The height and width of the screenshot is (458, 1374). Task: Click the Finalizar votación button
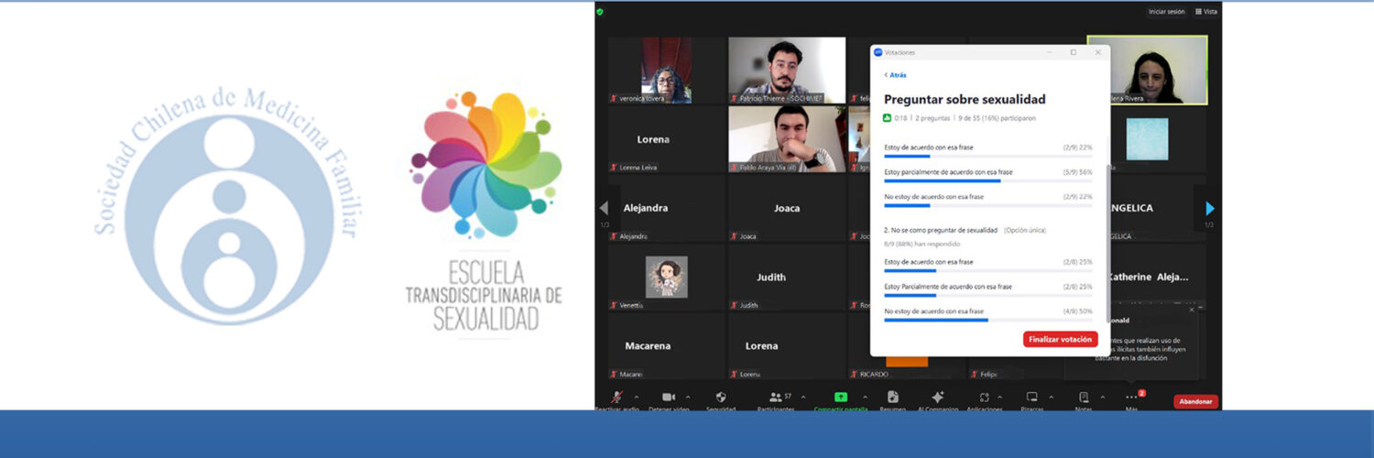(x=1060, y=339)
